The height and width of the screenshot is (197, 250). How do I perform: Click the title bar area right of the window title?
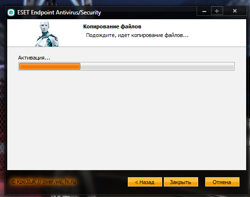click(x=148, y=12)
